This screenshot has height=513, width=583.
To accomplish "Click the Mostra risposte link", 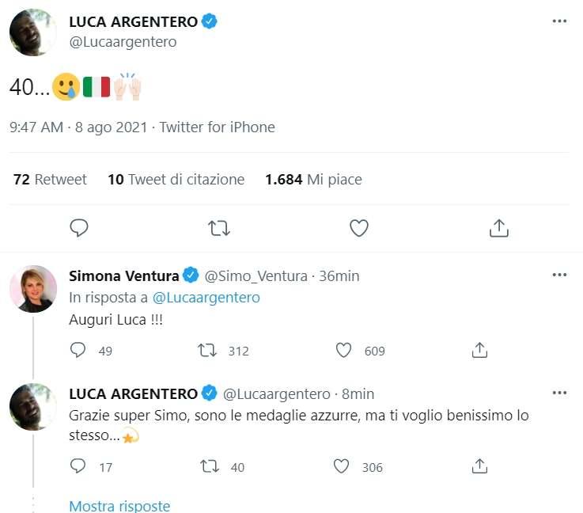I will coord(119,506).
